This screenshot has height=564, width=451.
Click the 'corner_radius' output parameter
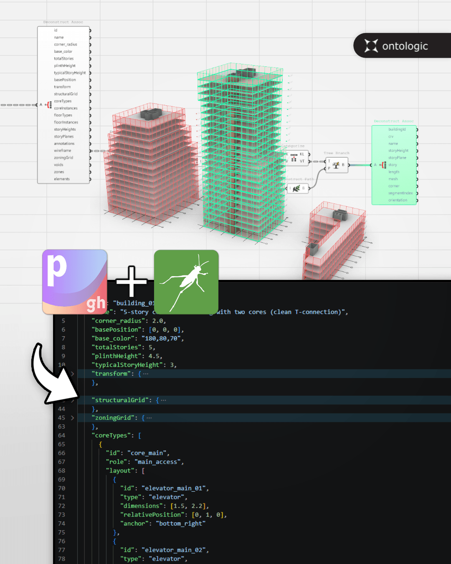[x=66, y=44]
